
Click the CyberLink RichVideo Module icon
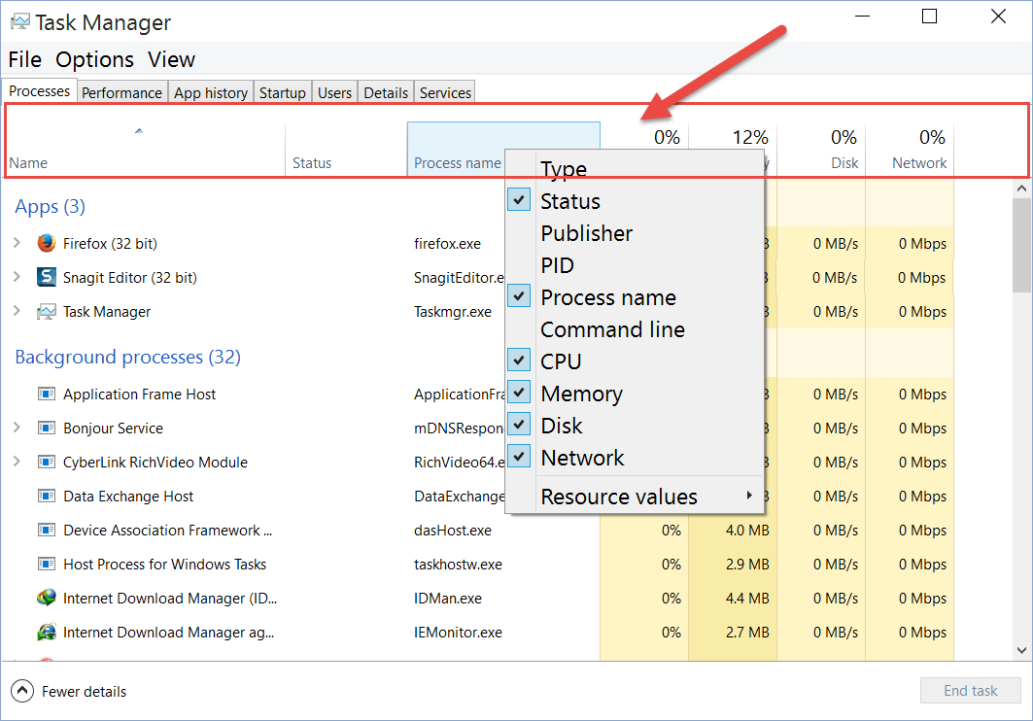[46, 462]
